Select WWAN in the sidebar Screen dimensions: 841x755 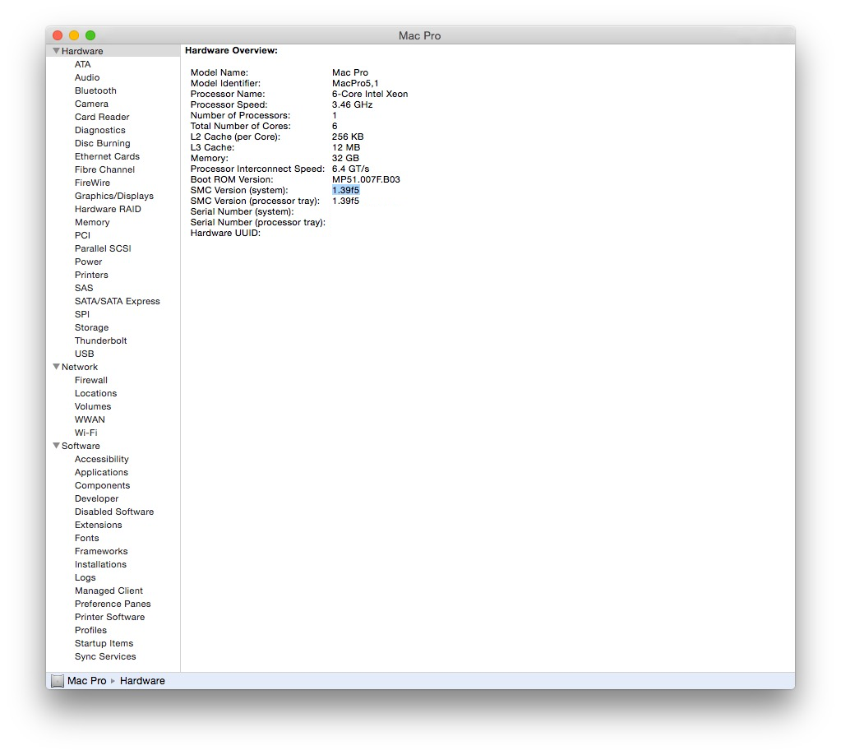[90, 419]
